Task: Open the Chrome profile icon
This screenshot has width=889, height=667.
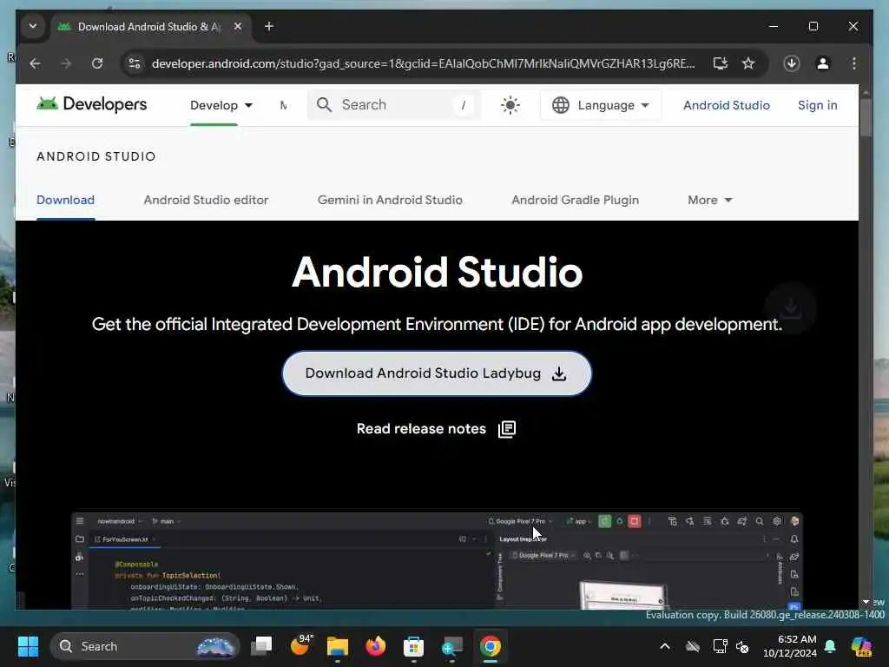Action: pos(823,63)
